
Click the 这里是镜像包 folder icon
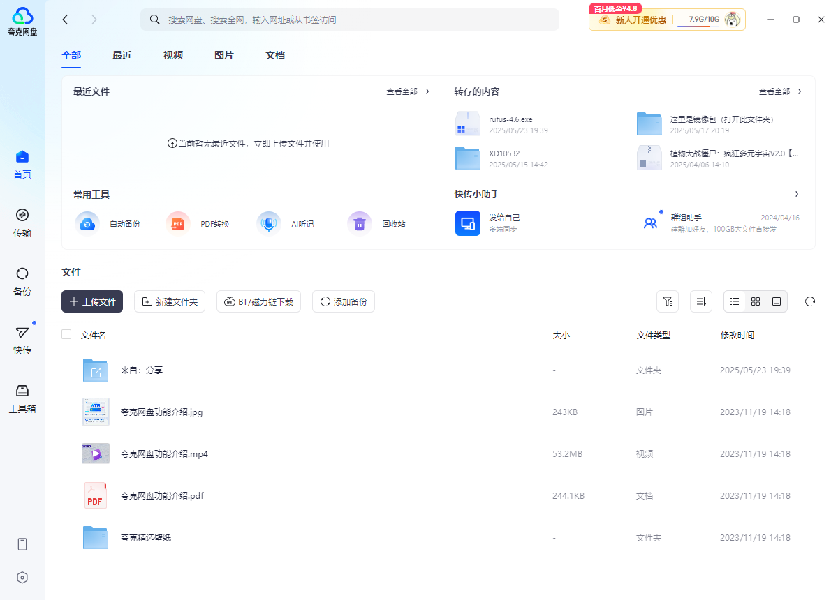pyautogui.click(x=649, y=124)
